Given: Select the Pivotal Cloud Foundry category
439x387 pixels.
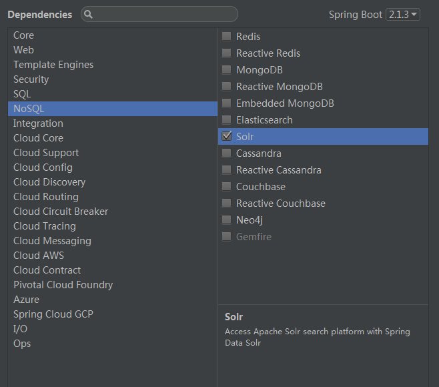Looking at the screenshot, I should (x=63, y=285).
